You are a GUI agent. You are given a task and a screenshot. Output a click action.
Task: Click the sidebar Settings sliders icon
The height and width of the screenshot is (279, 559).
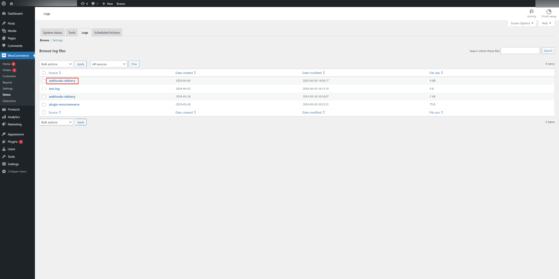pos(4,164)
